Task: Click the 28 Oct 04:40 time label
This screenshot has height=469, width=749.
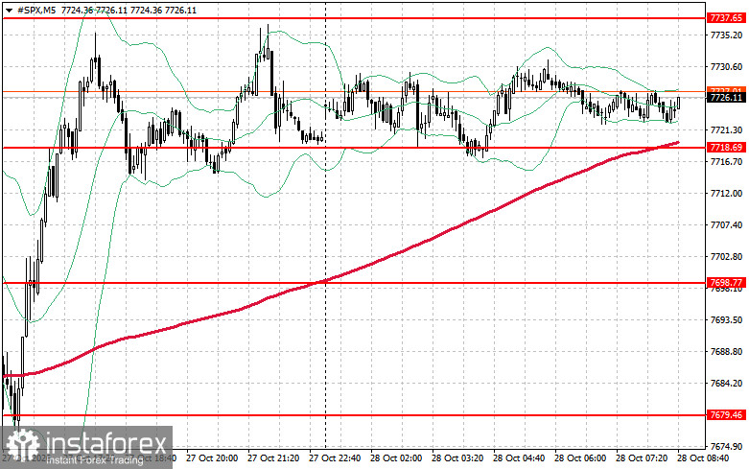Action: coord(519,458)
